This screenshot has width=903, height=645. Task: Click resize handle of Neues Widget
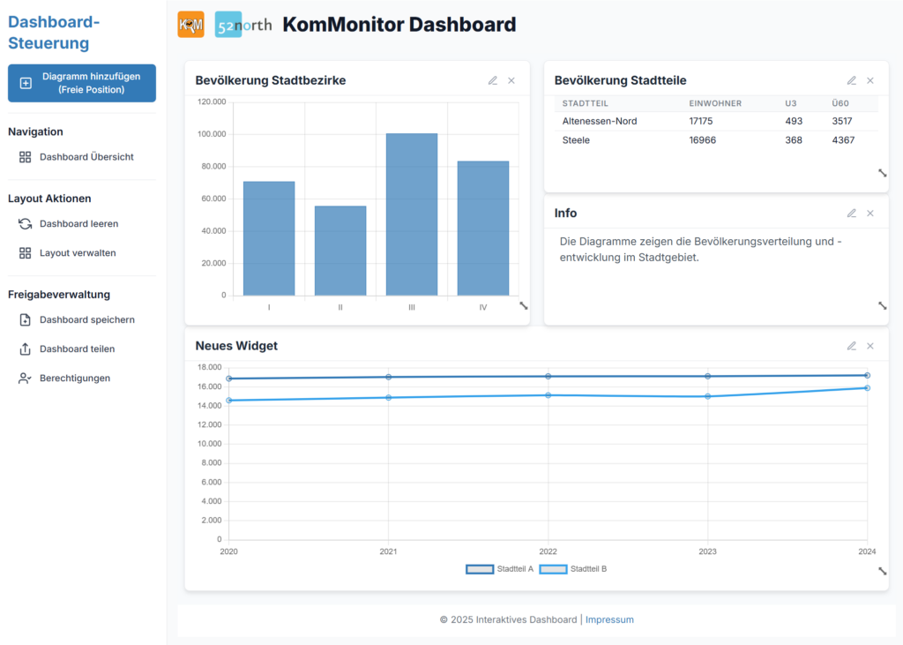(882, 571)
